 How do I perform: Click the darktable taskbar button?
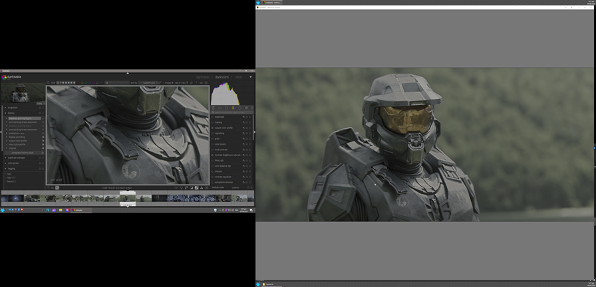click(x=81, y=210)
